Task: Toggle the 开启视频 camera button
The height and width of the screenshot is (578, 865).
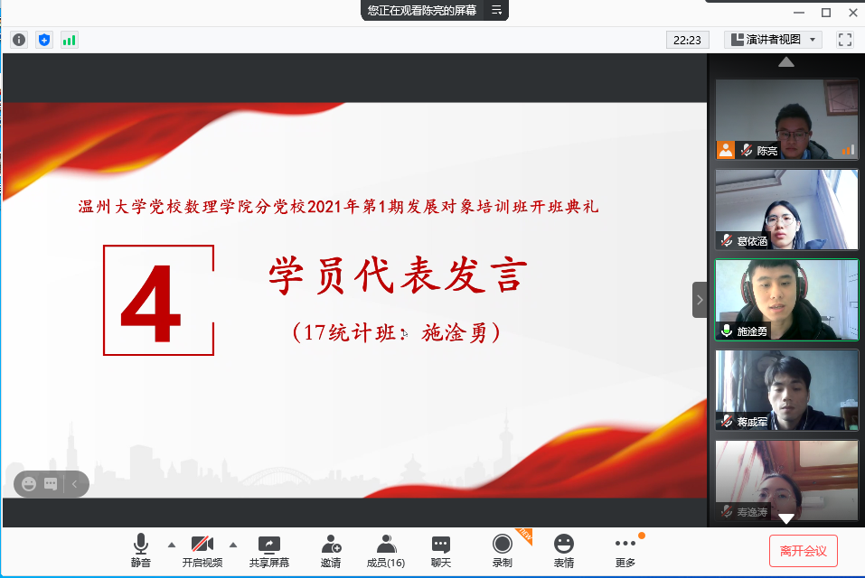Action: pyautogui.click(x=202, y=550)
